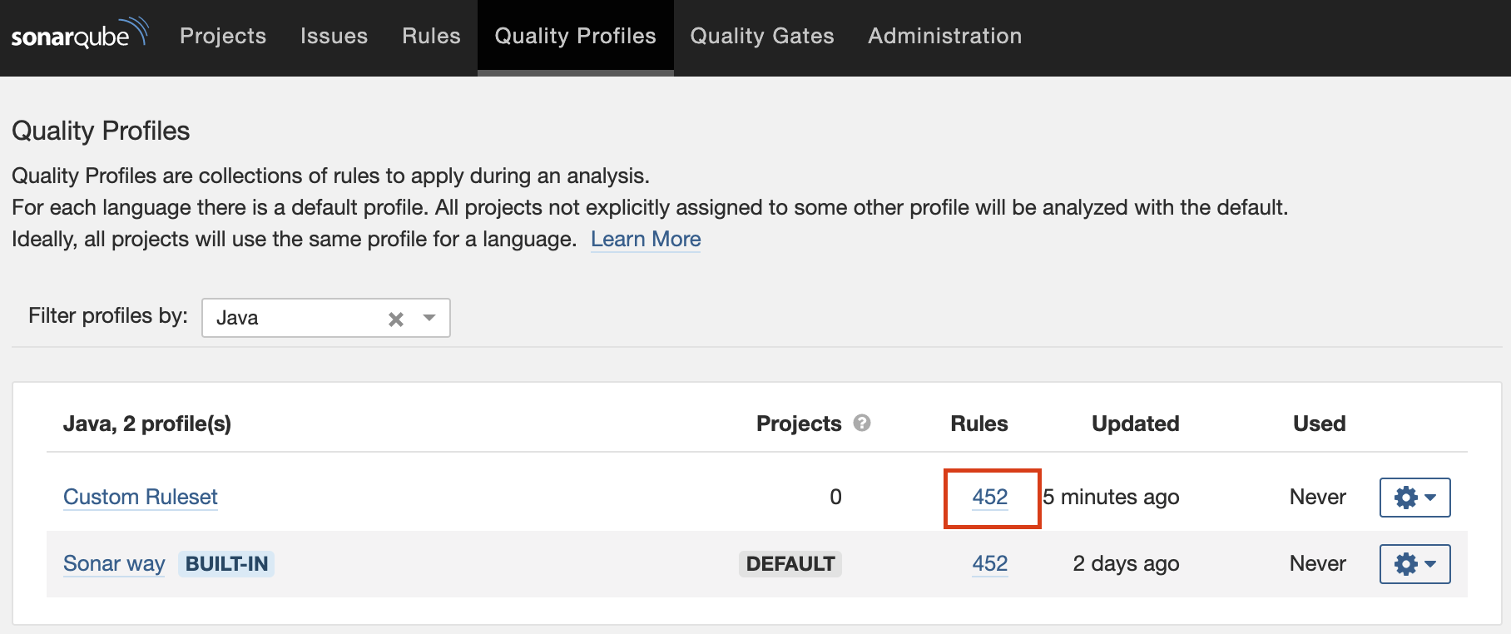Select the Quality Profiles tab

pos(575,36)
